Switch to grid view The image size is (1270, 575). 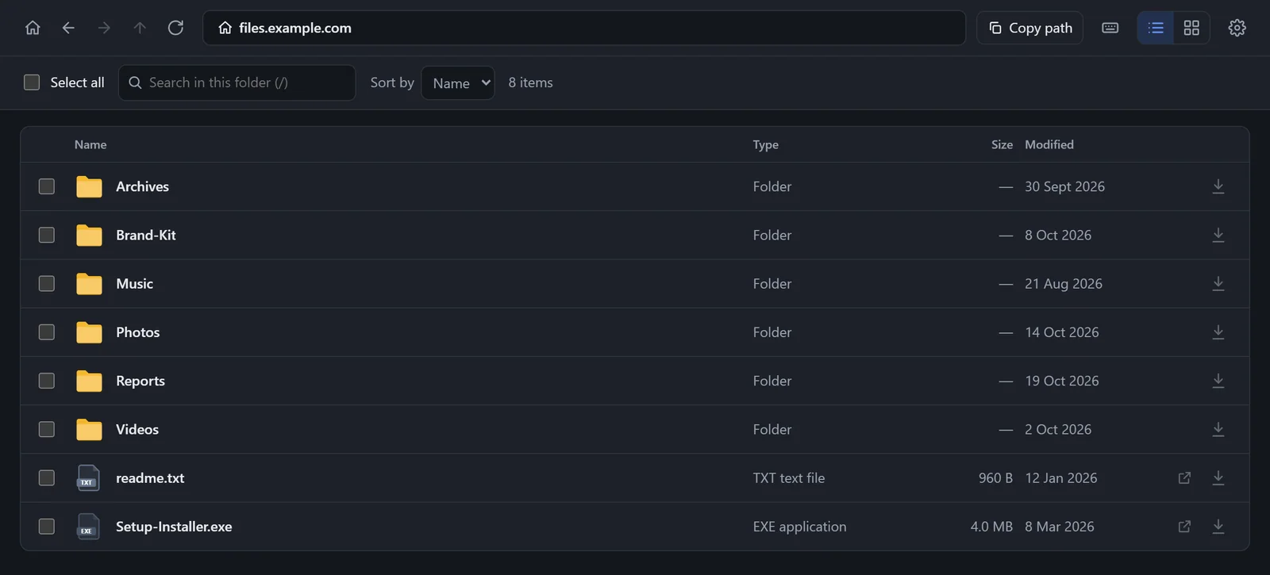pyautogui.click(x=1191, y=28)
